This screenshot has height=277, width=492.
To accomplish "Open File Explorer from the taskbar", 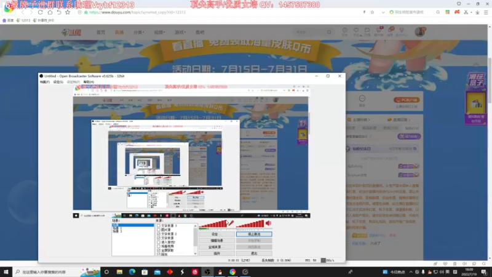I will tap(119, 271).
